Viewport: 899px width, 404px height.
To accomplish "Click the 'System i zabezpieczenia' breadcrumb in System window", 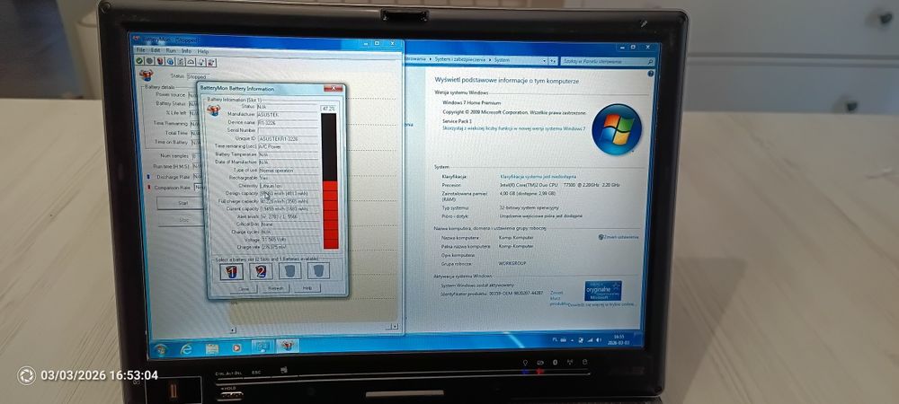I will click(459, 59).
